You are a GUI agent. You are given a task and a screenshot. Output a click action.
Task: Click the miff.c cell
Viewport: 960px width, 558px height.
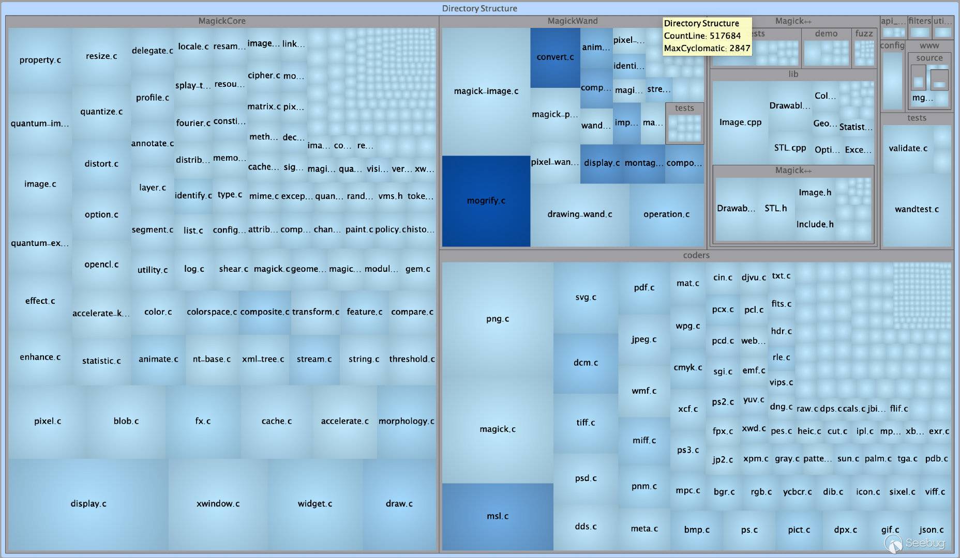[644, 441]
